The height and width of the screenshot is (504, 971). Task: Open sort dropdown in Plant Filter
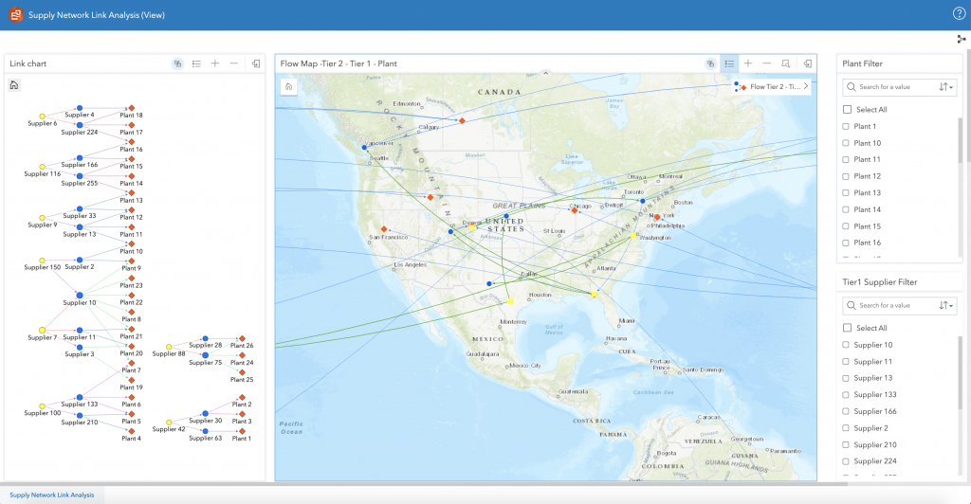pos(945,87)
